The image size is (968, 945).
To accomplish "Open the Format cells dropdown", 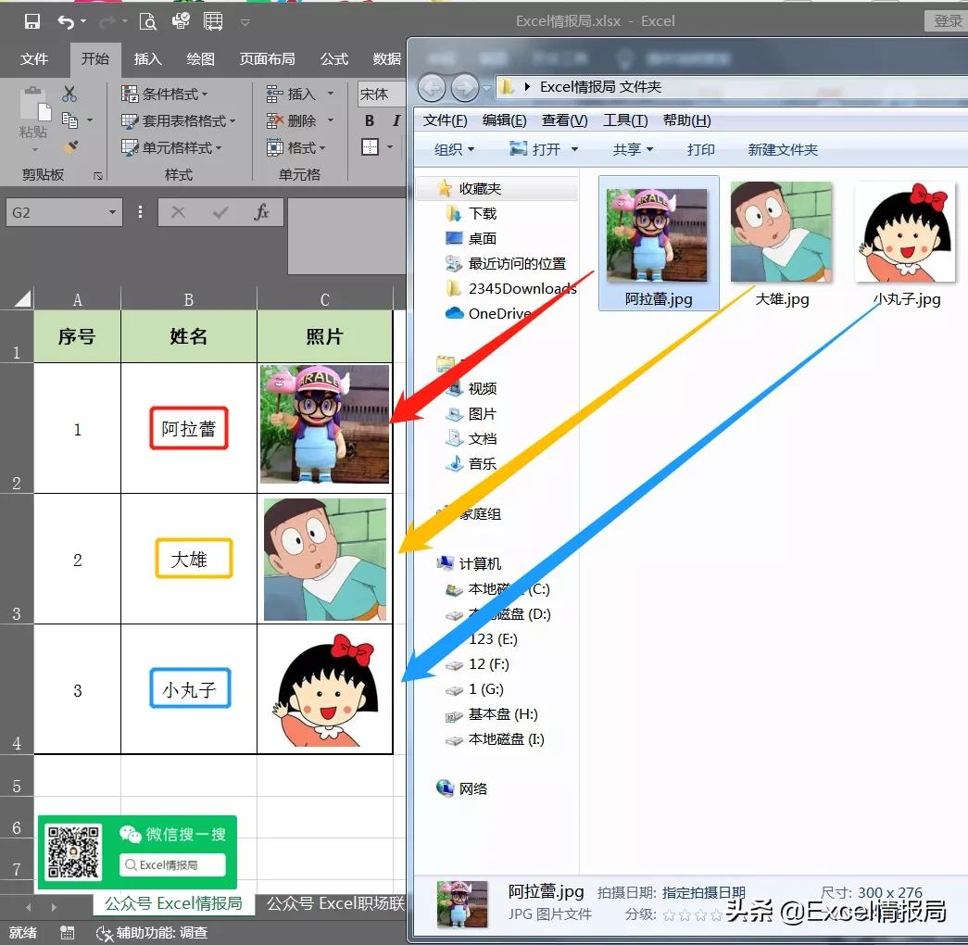I will 295,147.
